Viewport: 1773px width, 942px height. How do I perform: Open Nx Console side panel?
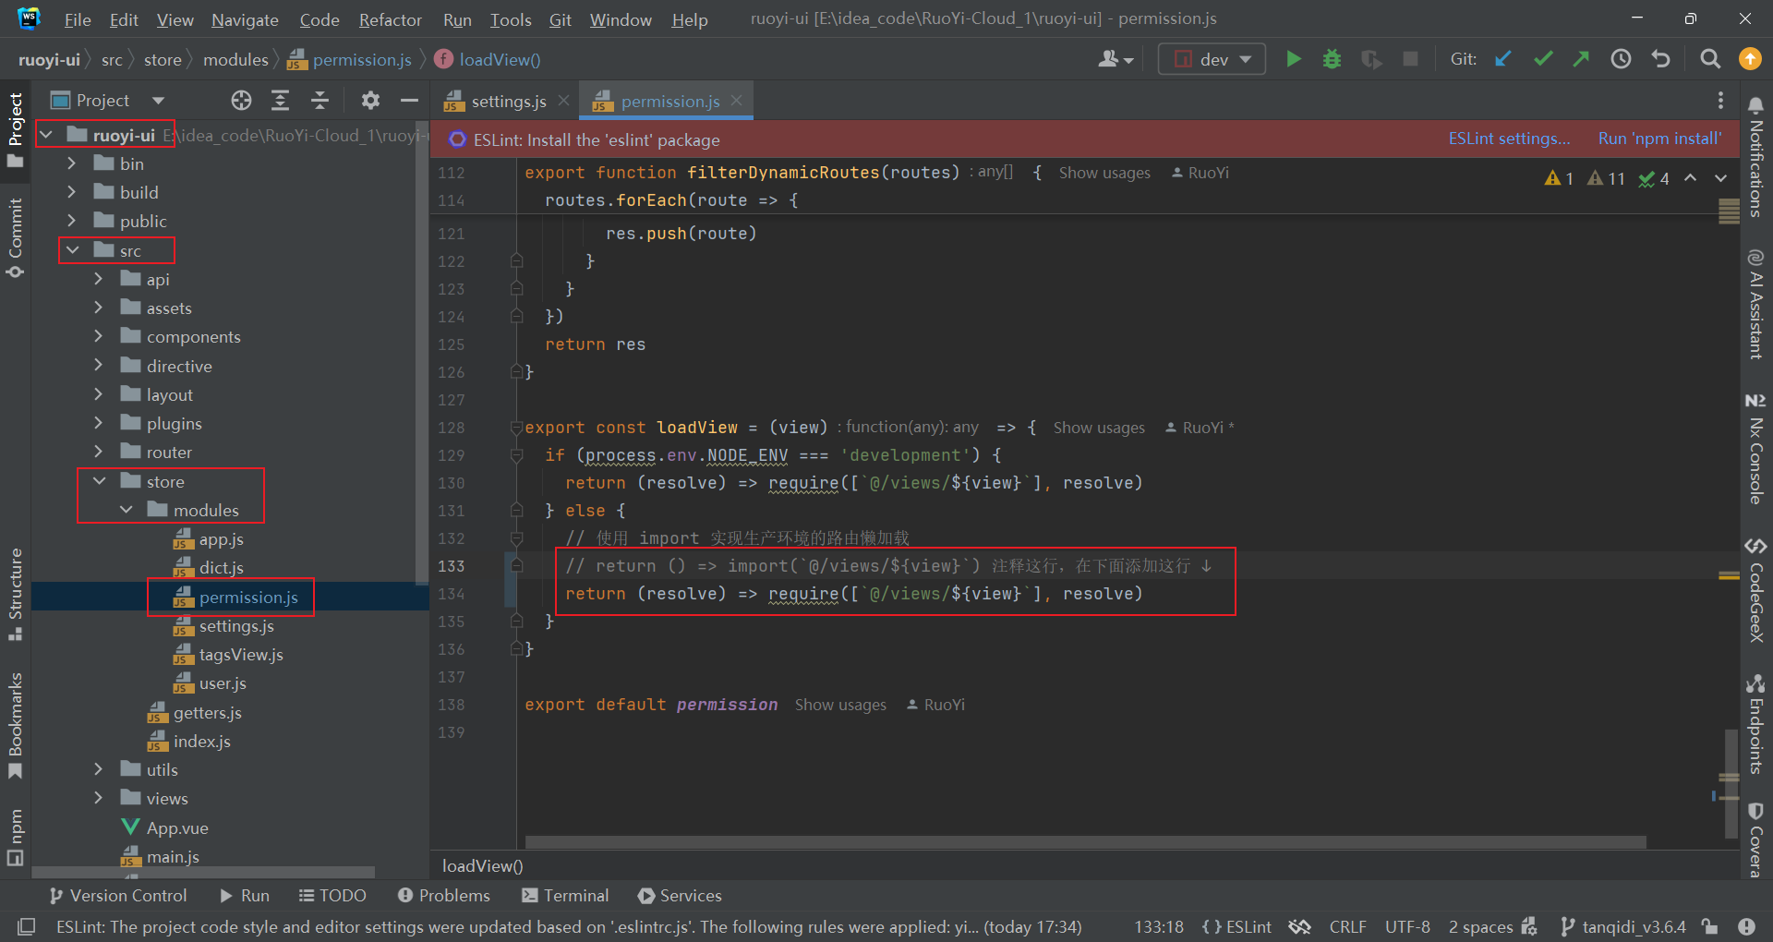tap(1755, 448)
